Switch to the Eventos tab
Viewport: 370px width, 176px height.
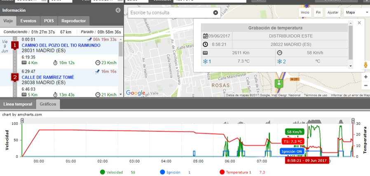coord(28,21)
